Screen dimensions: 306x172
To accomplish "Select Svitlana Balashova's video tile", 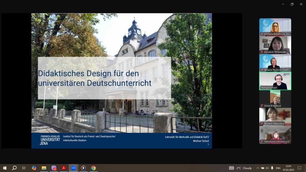I will tap(275, 27).
